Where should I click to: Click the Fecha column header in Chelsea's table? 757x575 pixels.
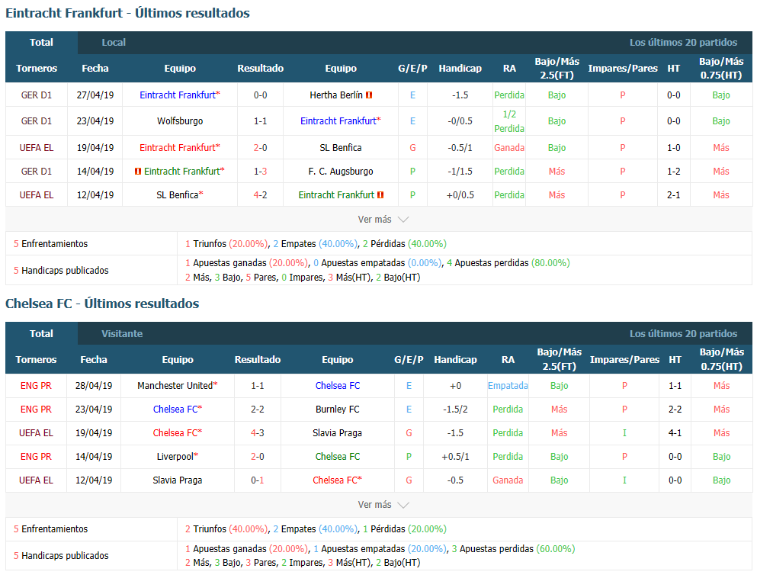(94, 360)
